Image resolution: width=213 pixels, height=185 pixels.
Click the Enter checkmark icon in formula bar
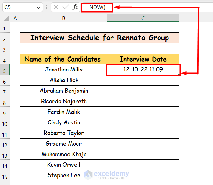click(x=65, y=7)
